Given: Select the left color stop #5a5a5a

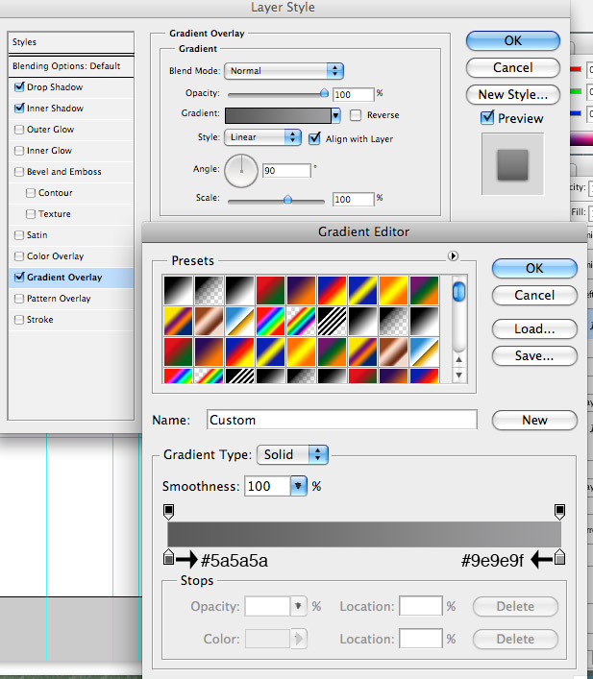Looking at the screenshot, I should [168, 557].
